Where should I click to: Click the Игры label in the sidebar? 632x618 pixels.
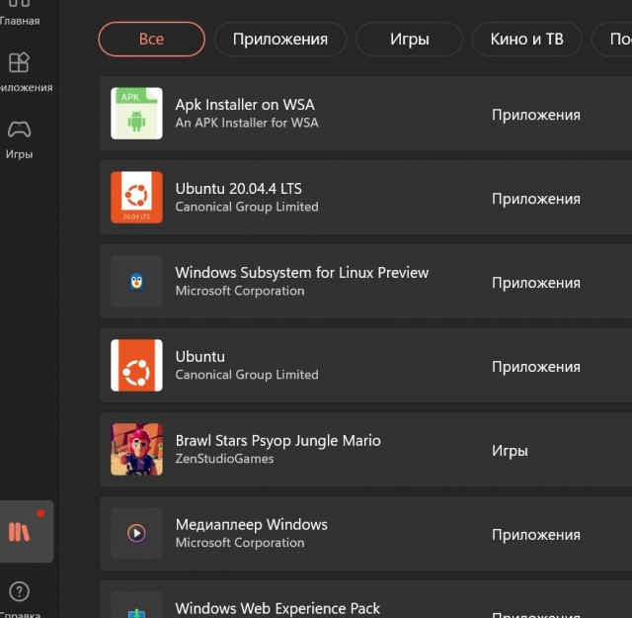pos(20,154)
